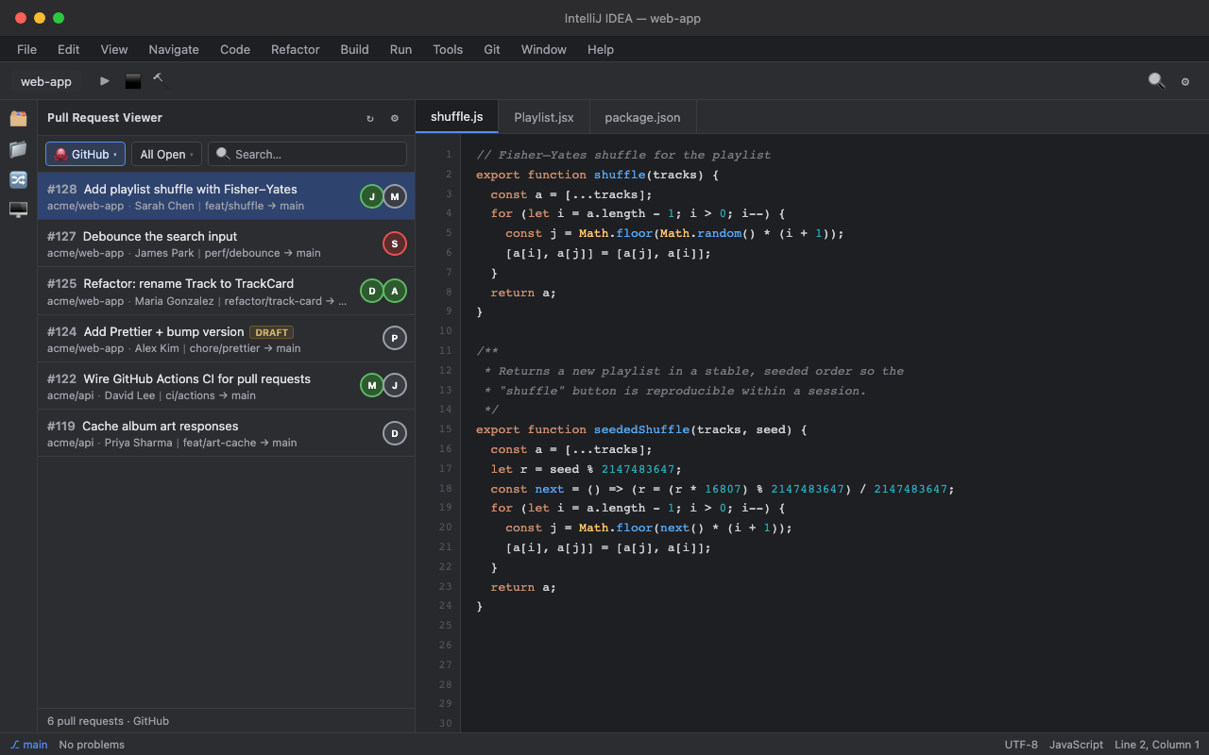Screen dimensions: 1209x755
Task: Click the Build hammer toolbar icon
Action: [x=159, y=80]
